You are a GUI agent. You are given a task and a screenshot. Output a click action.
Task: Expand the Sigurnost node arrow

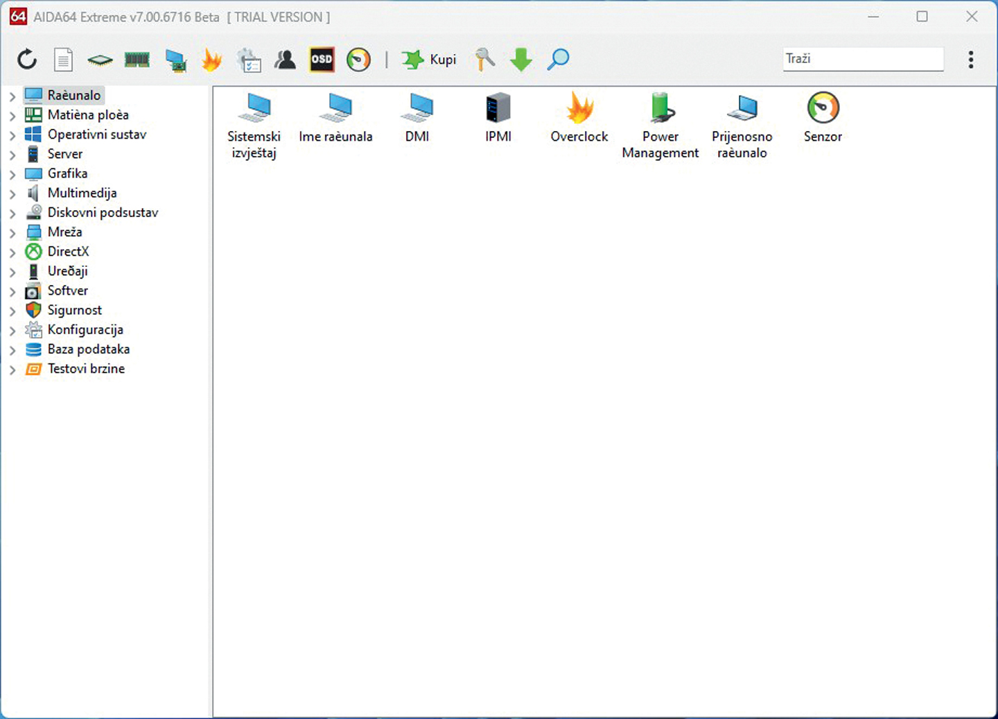tap(12, 311)
